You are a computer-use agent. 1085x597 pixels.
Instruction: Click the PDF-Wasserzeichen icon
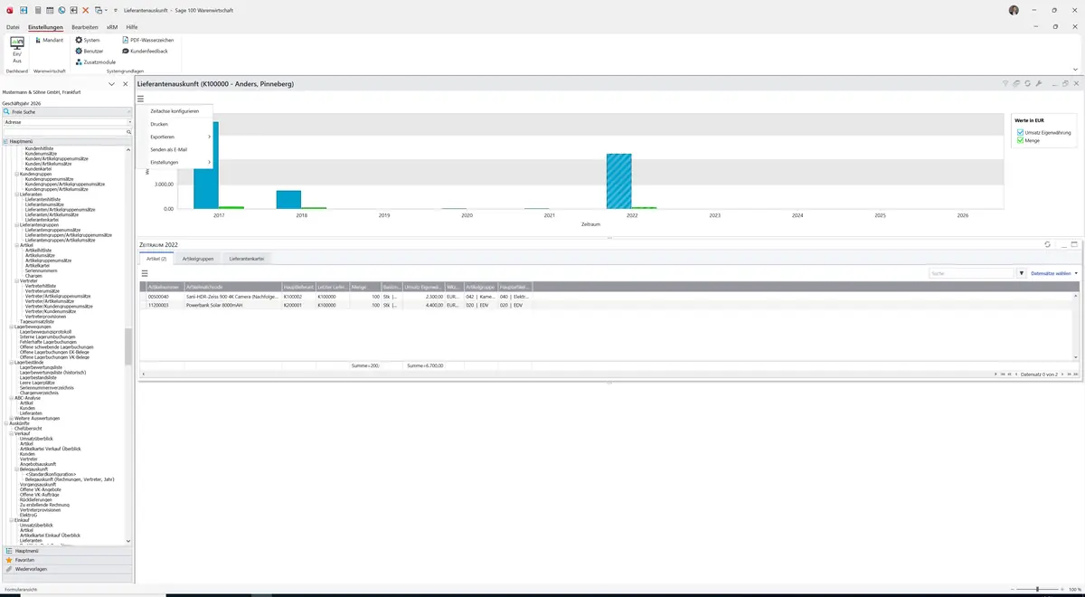(126, 40)
